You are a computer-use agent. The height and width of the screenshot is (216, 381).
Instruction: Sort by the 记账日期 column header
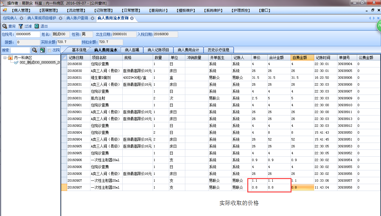[x=78, y=58]
